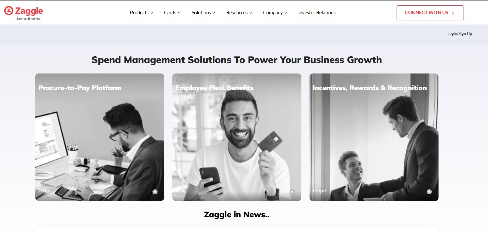Click the circle dot on Employee Flexi Benefits card
Screen dimensions: 488x232
(x=292, y=192)
